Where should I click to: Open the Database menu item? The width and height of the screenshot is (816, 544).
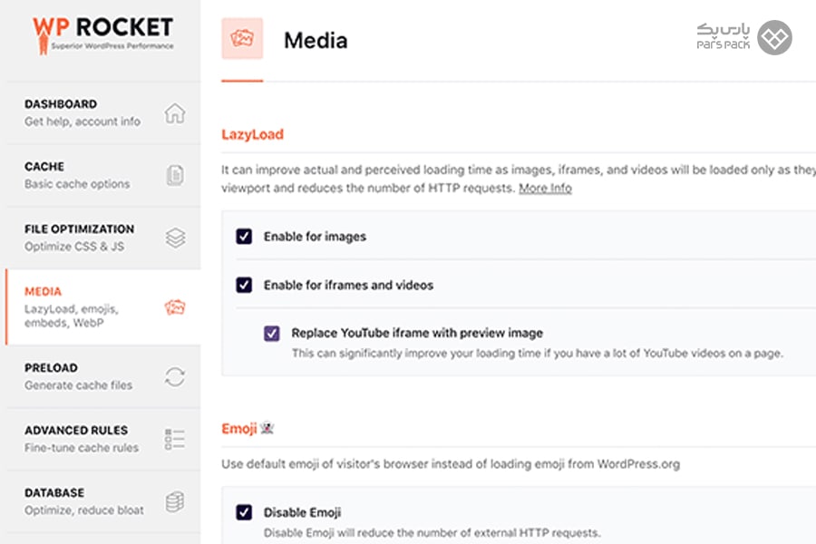click(103, 501)
